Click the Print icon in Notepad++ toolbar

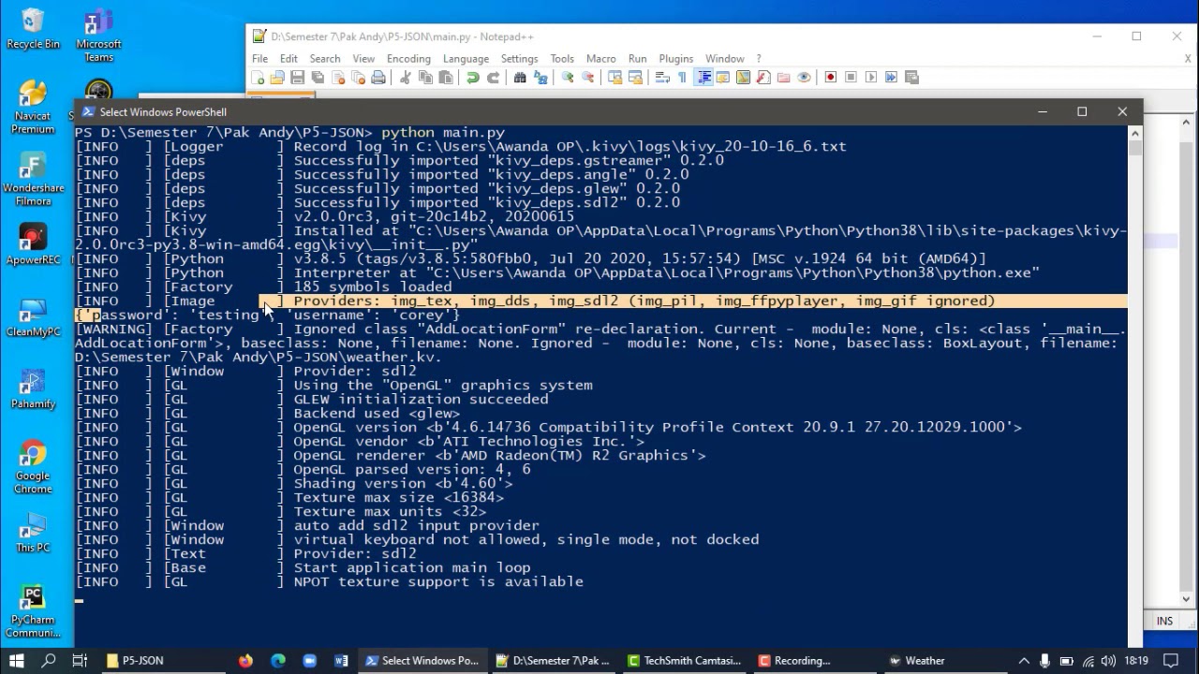coord(378,78)
